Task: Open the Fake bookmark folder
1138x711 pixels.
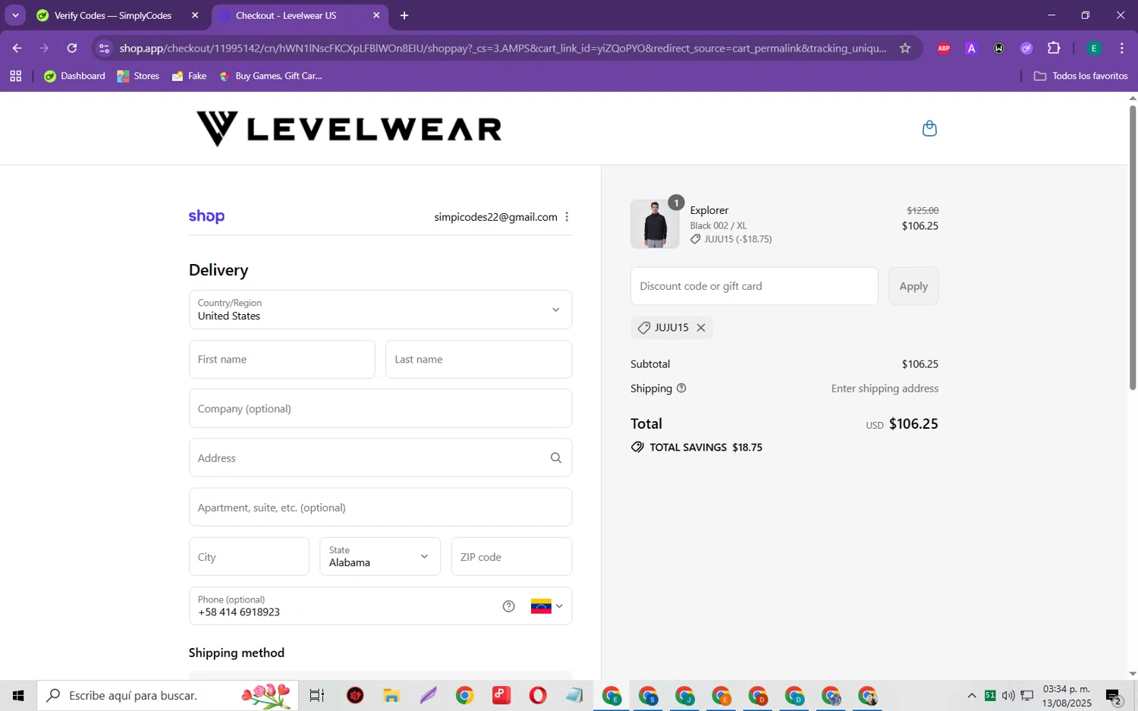Action: pyautogui.click(x=189, y=76)
